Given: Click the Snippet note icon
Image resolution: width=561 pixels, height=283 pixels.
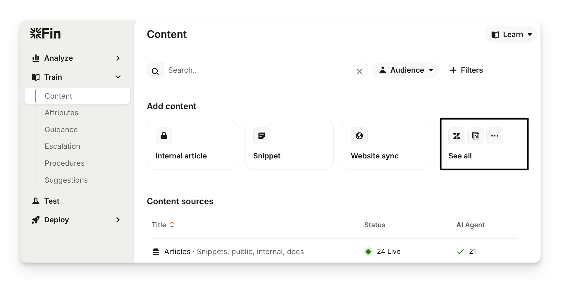Looking at the screenshot, I should point(261,136).
